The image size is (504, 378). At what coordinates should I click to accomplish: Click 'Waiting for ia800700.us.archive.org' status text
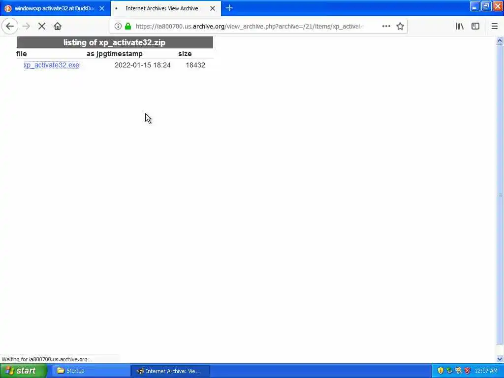click(x=47, y=359)
